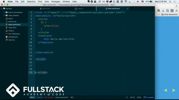Click browser zoom magnifier extension icon
This screenshot has height=100, width=179.
pyautogui.click(x=159, y=11)
